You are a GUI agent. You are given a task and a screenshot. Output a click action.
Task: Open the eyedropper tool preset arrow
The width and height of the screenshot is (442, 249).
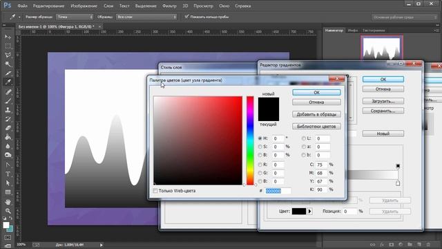(x=19, y=17)
